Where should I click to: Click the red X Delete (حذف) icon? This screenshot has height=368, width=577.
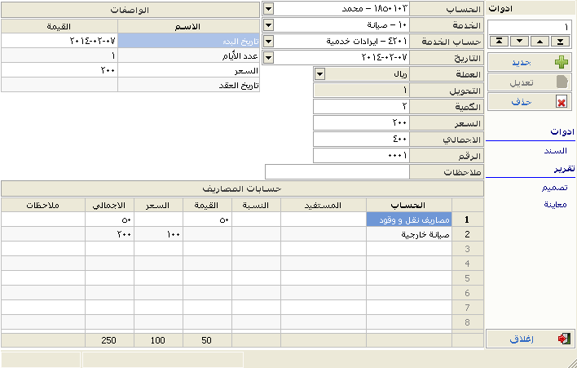coord(560,102)
